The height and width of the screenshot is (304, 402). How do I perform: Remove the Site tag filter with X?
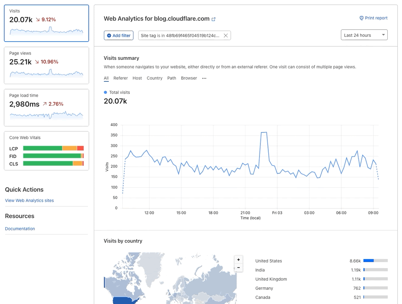pos(226,35)
